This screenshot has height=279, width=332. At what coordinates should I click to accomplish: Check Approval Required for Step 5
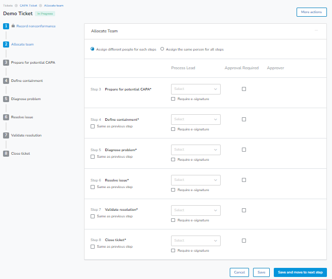(x=244, y=150)
